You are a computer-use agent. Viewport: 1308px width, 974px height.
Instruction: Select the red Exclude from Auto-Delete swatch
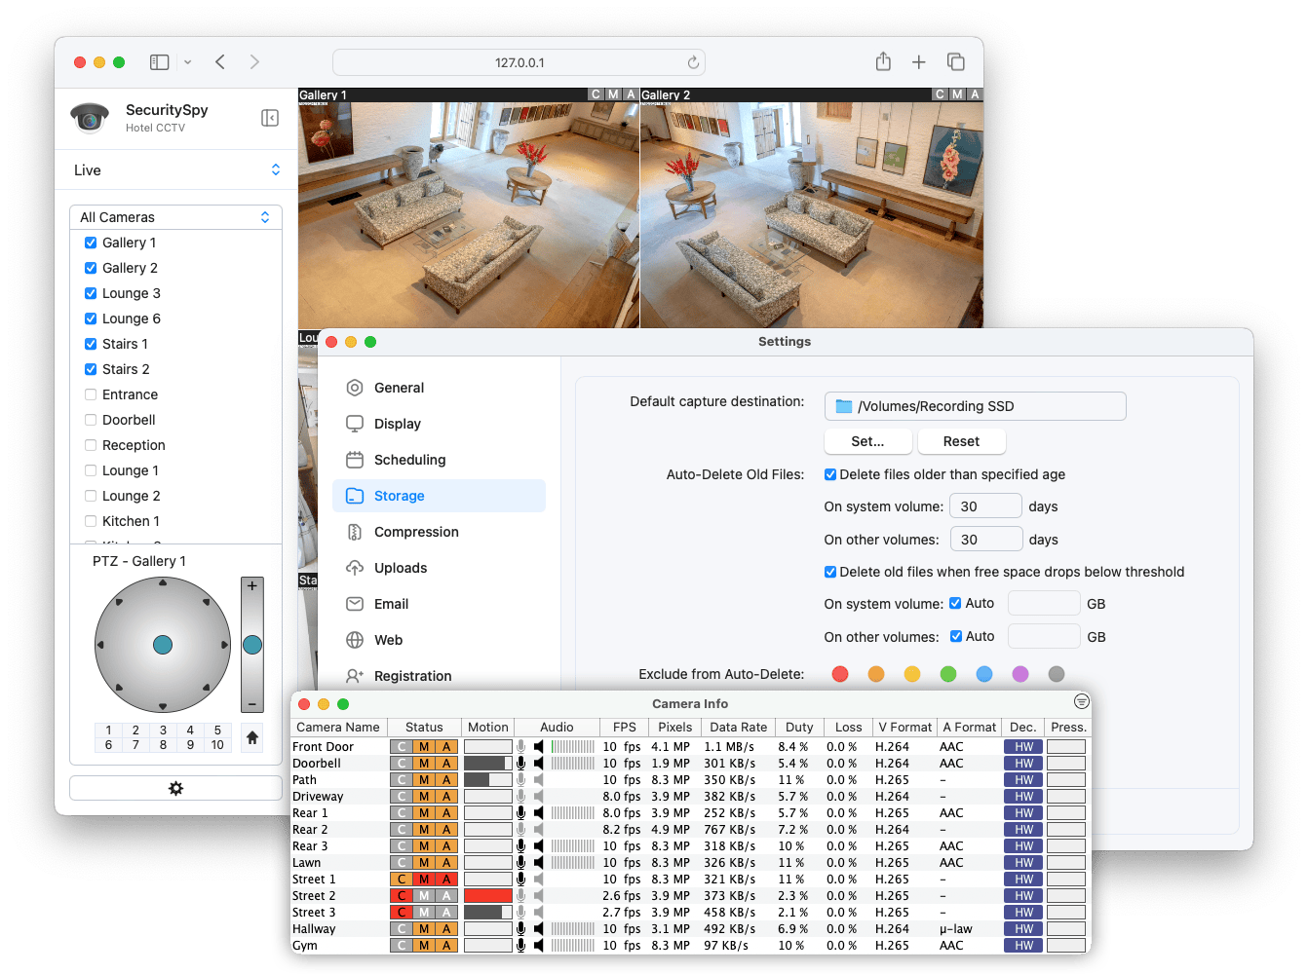pyautogui.click(x=840, y=673)
